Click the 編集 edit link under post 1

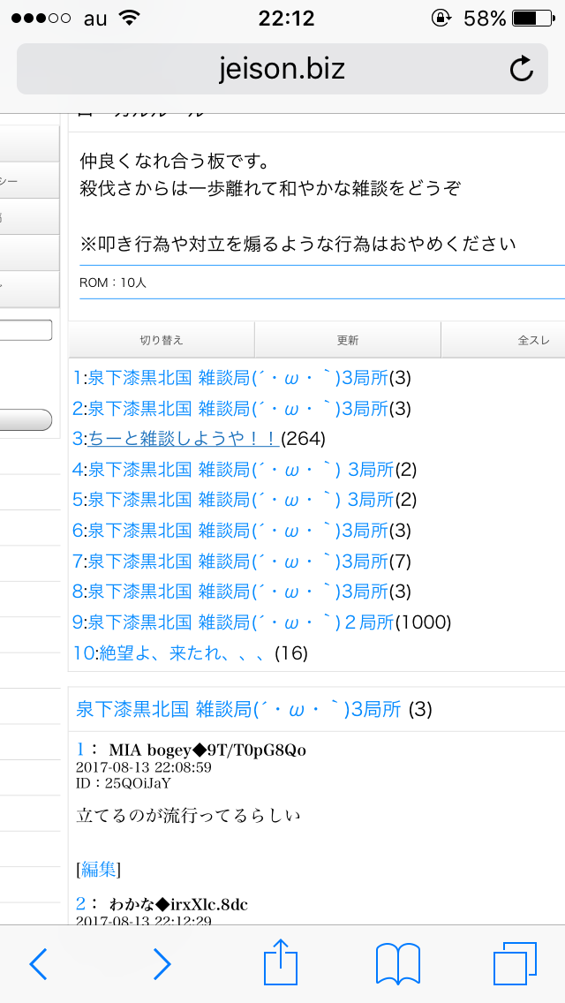99,870
